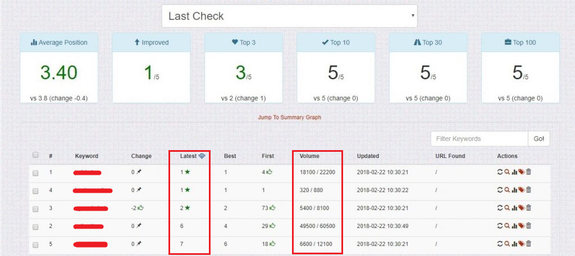Open search magnifier for 18100 / 22200 row
The width and height of the screenshot is (575, 256).
pyautogui.click(x=507, y=172)
